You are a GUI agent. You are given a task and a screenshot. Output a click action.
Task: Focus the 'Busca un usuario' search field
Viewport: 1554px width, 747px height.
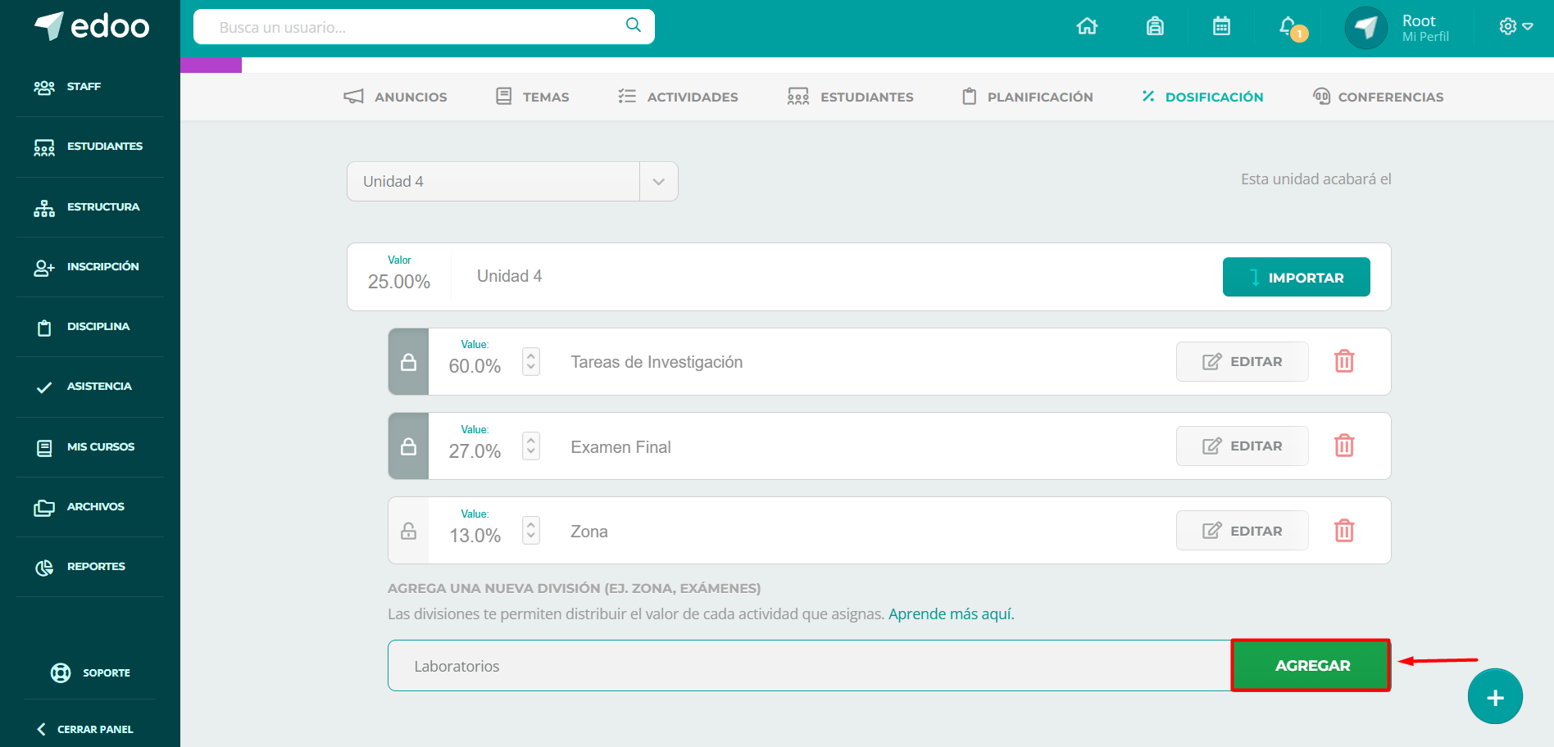(424, 27)
